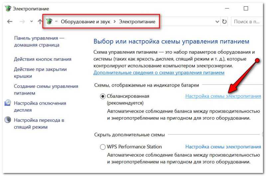This screenshot has width=266, height=176.
Task: Click the Back navigation arrow
Action: (x=10, y=22)
